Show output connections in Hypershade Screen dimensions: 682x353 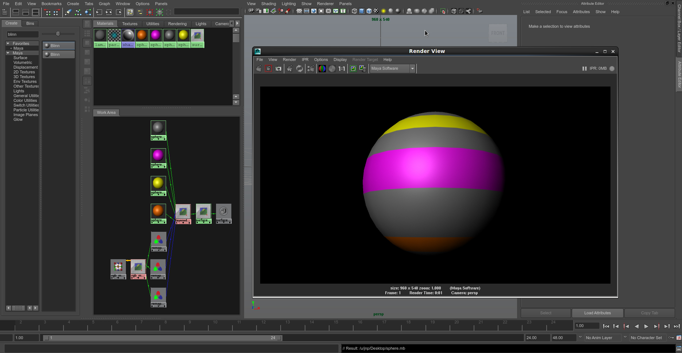119,12
